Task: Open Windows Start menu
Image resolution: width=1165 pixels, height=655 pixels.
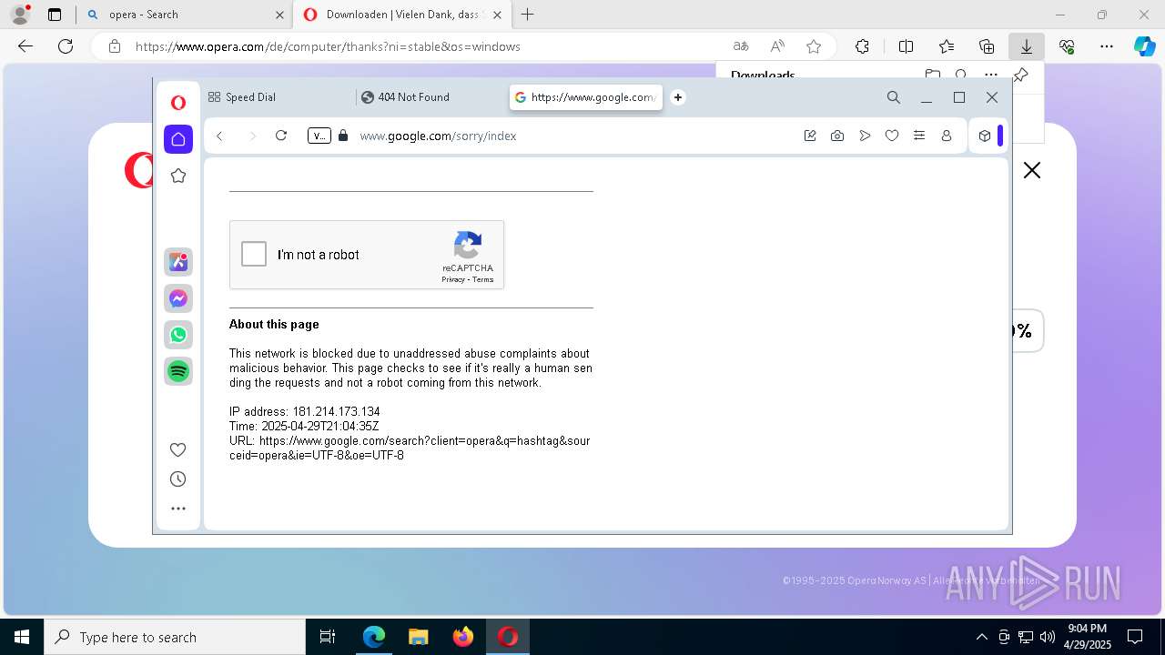Action: (x=22, y=637)
